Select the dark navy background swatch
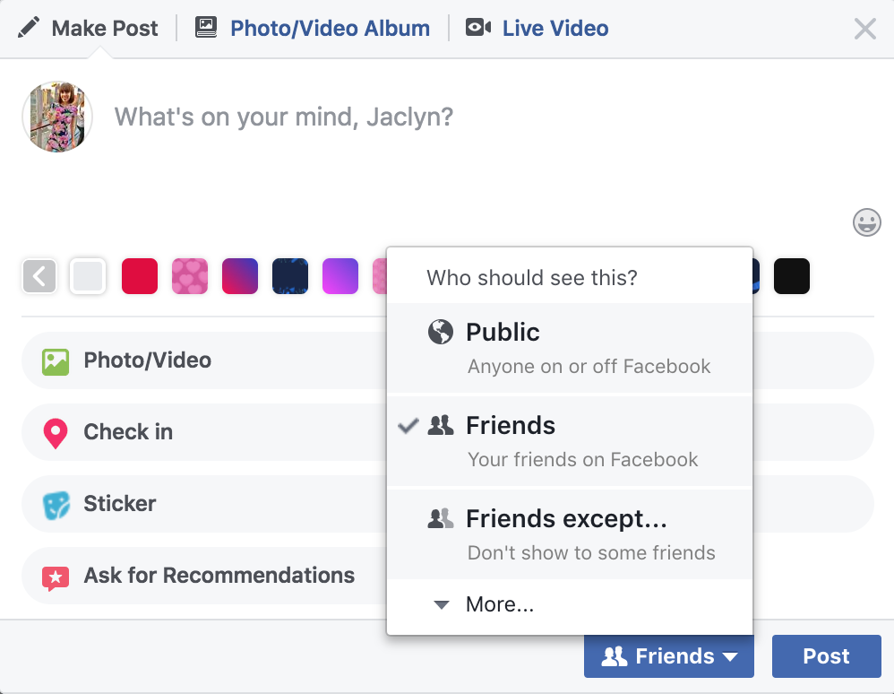 [x=290, y=276]
